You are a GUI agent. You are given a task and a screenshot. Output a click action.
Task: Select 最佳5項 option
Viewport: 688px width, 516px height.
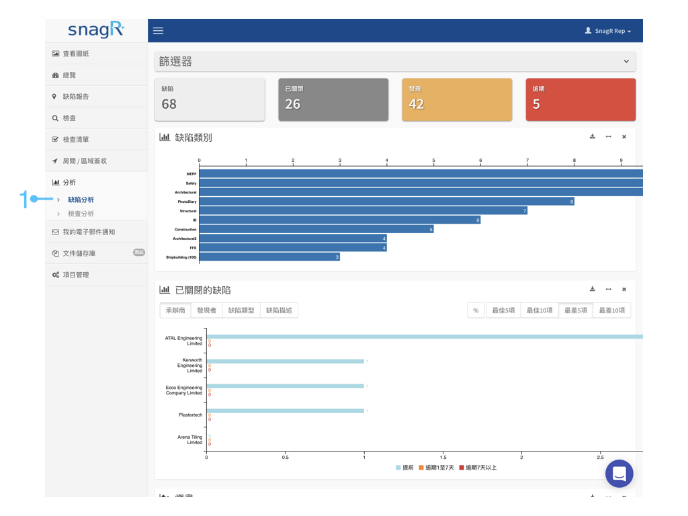(x=503, y=310)
